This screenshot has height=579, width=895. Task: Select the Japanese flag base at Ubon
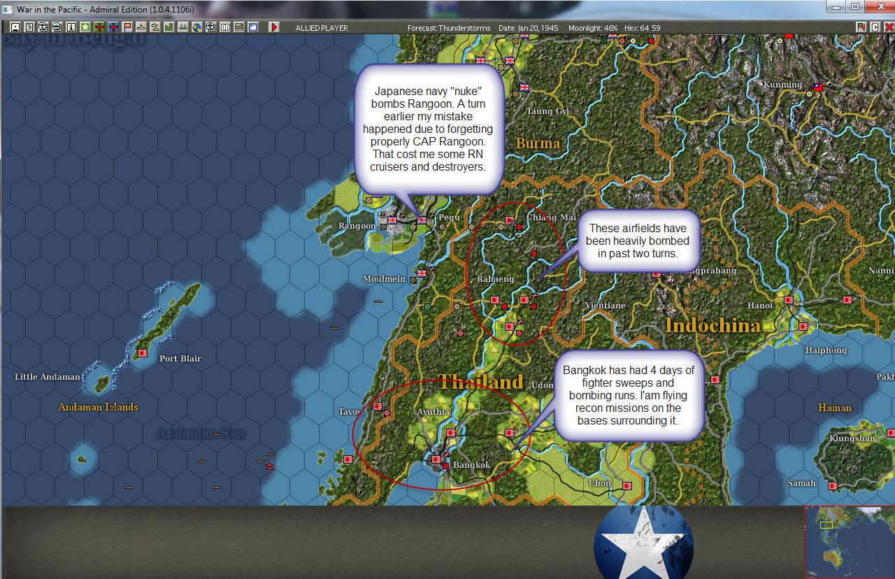coord(627,485)
